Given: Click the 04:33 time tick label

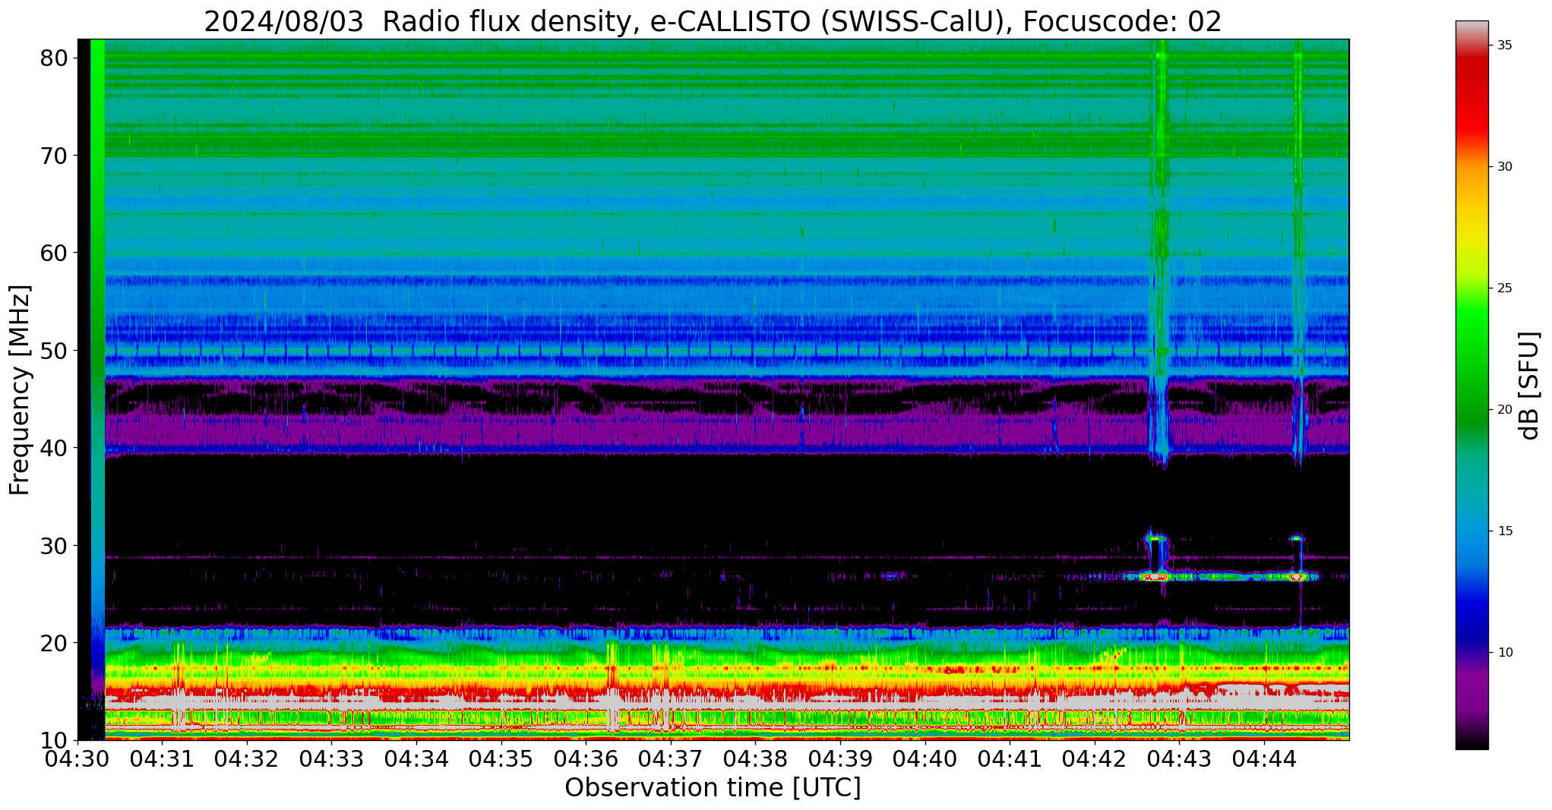Looking at the screenshot, I should click(x=332, y=759).
